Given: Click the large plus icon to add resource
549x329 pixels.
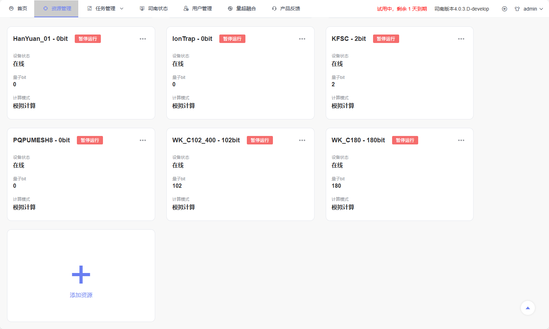Looking at the screenshot, I should (x=81, y=274).
